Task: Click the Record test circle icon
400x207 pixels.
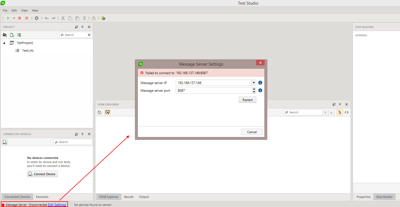Action: tap(27, 18)
